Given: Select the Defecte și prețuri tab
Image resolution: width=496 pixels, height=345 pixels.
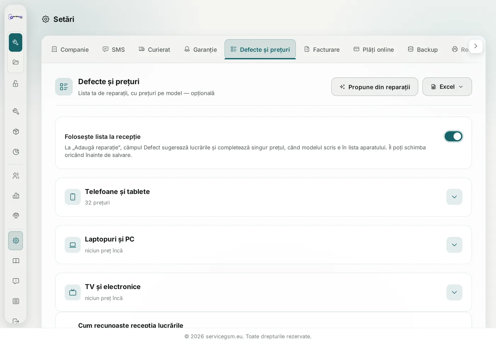Looking at the screenshot, I should pyautogui.click(x=260, y=50).
